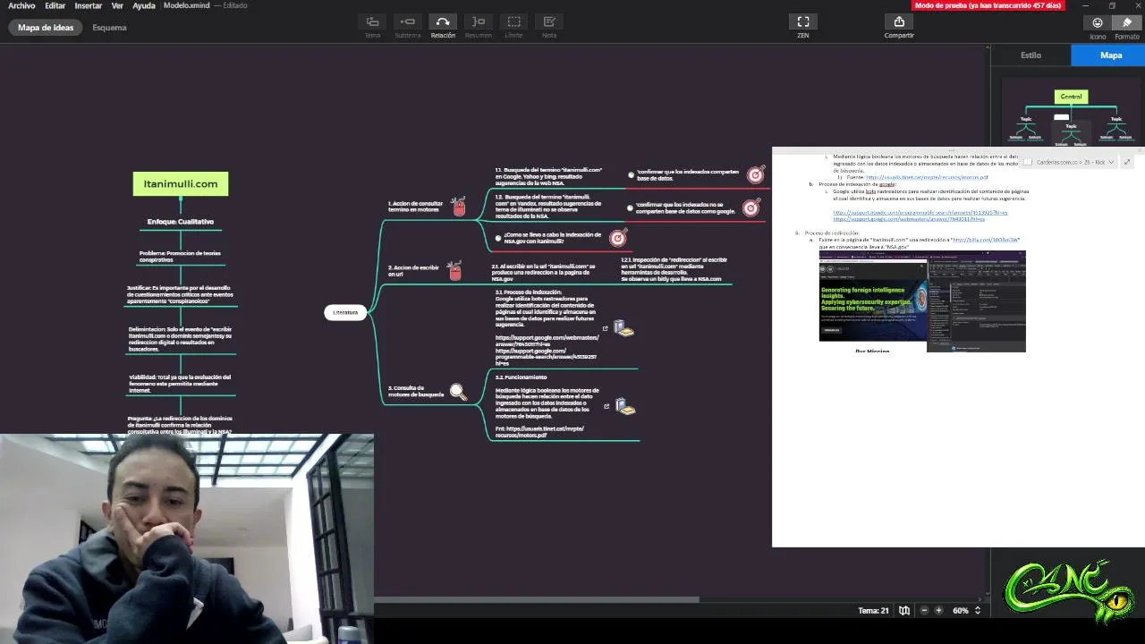The image size is (1145, 644).
Task: Click magnifier icon on topic 3
Action: [x=458, y=392]
